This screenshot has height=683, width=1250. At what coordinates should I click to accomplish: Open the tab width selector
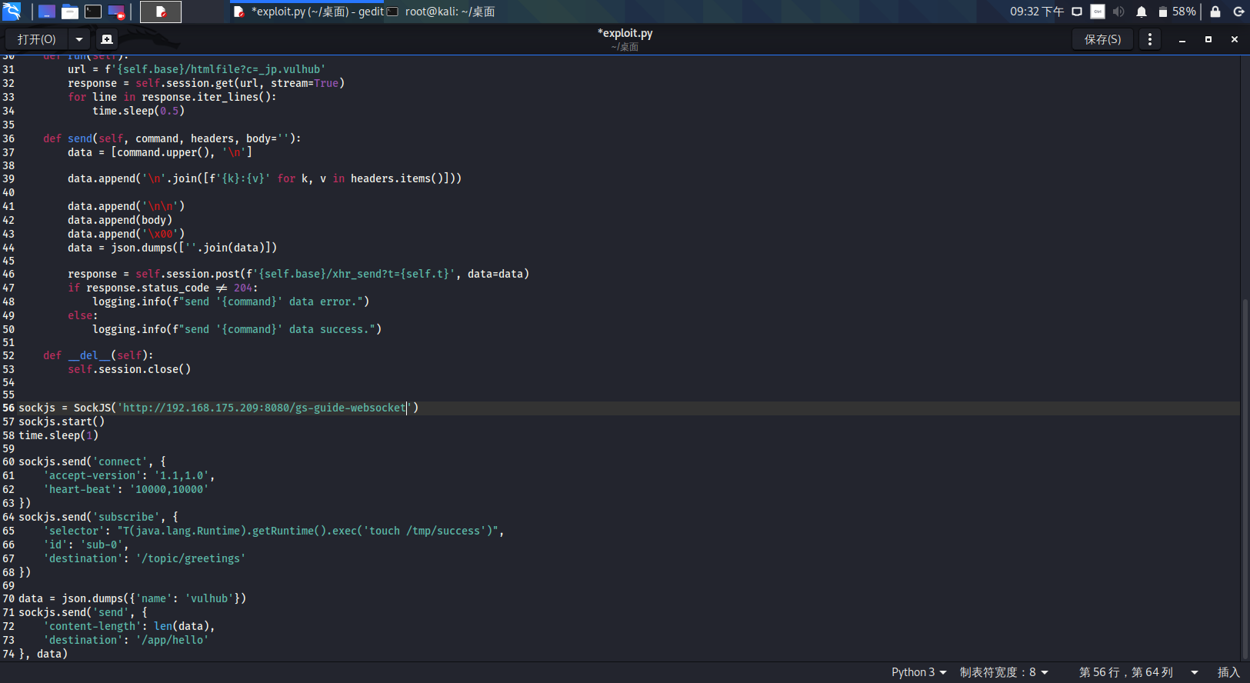(x=1004, y=672)
